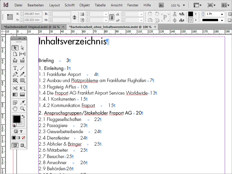Viewport: 232px width, 174px height.
Task: Click the black fill swatch in control bar
Action: 191,14
